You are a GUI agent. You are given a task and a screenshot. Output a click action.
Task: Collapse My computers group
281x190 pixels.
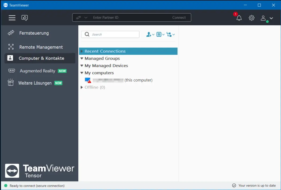pos(82,73)
